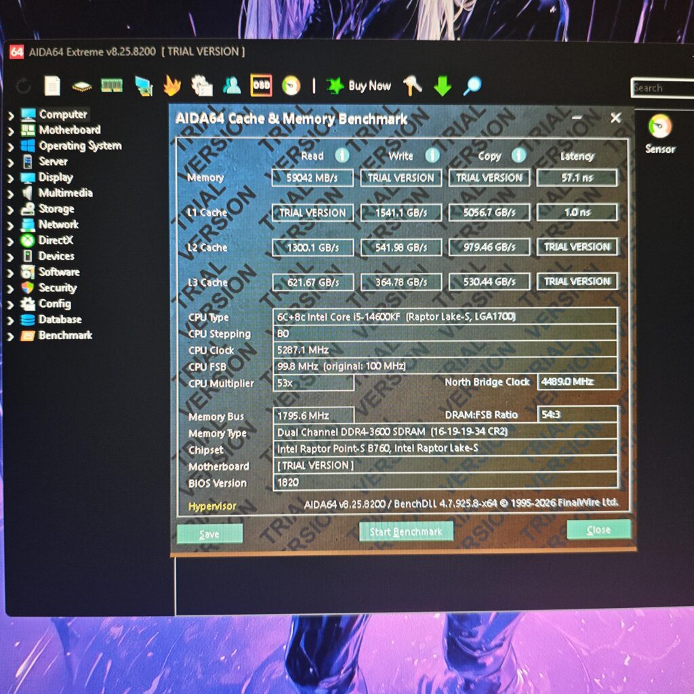Select Computer in the sidebar

coord(64,114)
